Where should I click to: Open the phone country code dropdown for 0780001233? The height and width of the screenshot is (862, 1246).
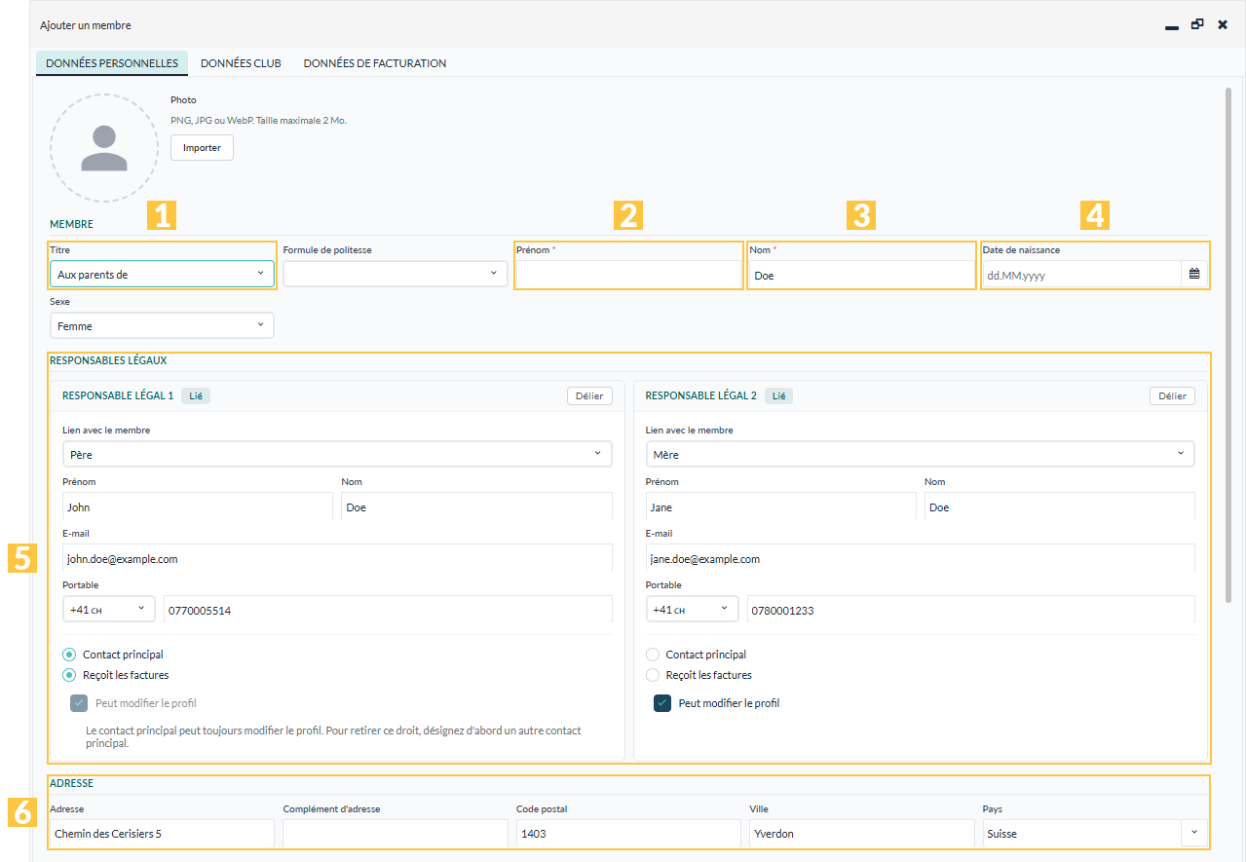(692, 610)
